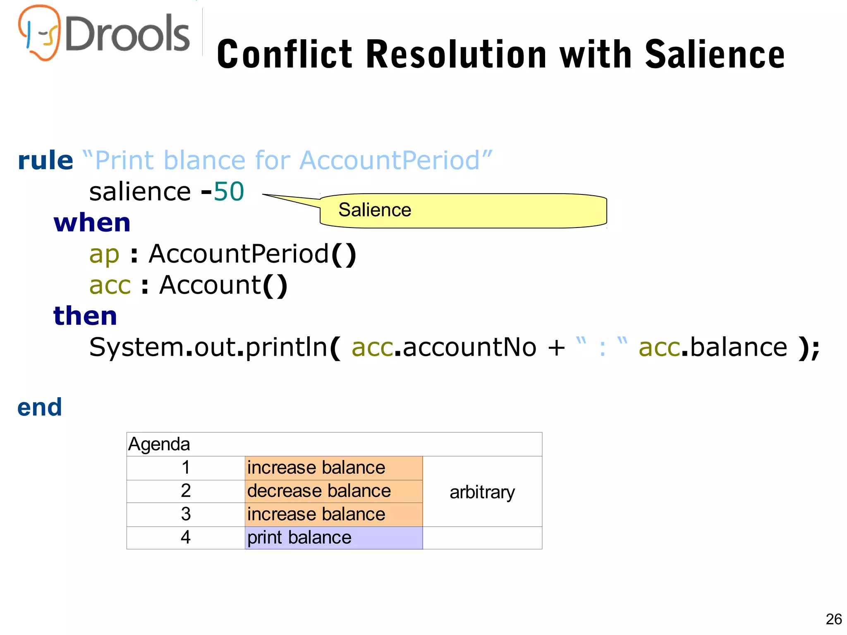Click the System.out.println statement
This screenshot has width=847, height=635.
coord(454,347)
